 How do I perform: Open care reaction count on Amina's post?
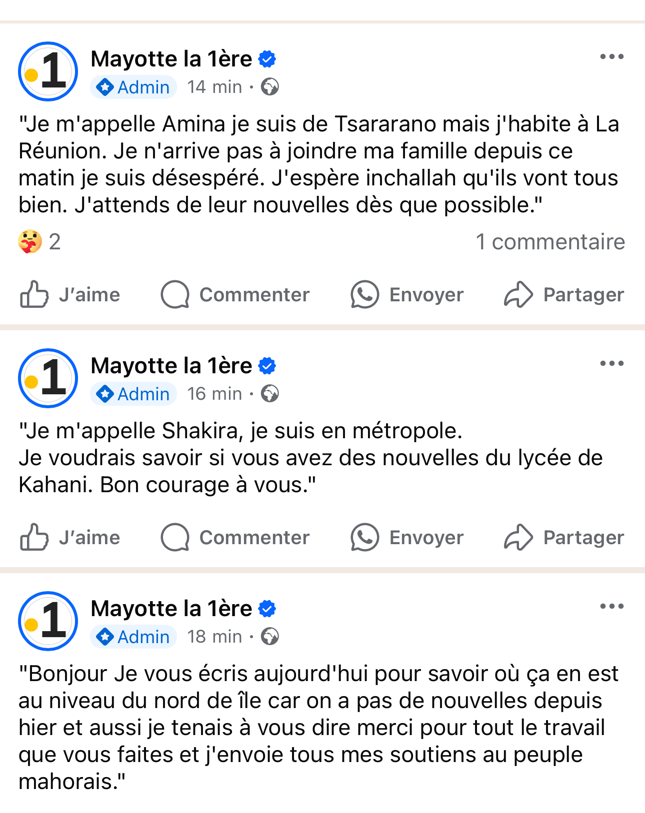coord(39,242)
